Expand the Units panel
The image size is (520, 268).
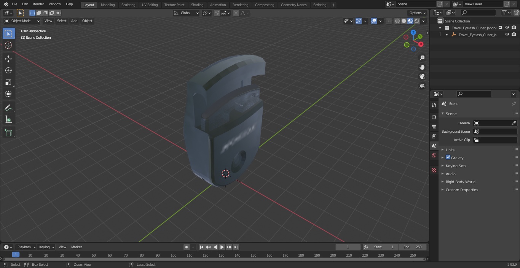450,150
